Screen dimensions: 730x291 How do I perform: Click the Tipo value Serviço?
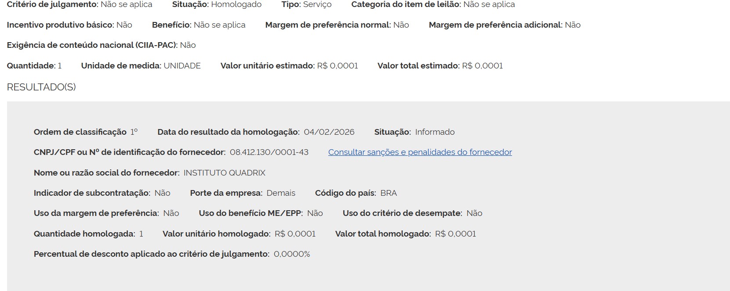coord(316,4)
